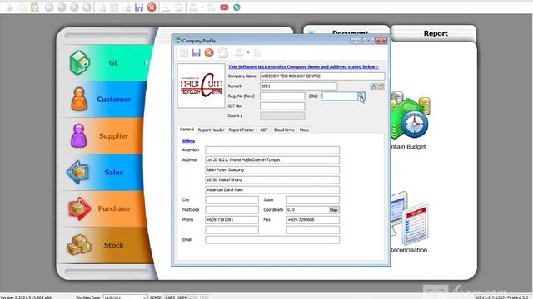Switch to the More tab

304,130
